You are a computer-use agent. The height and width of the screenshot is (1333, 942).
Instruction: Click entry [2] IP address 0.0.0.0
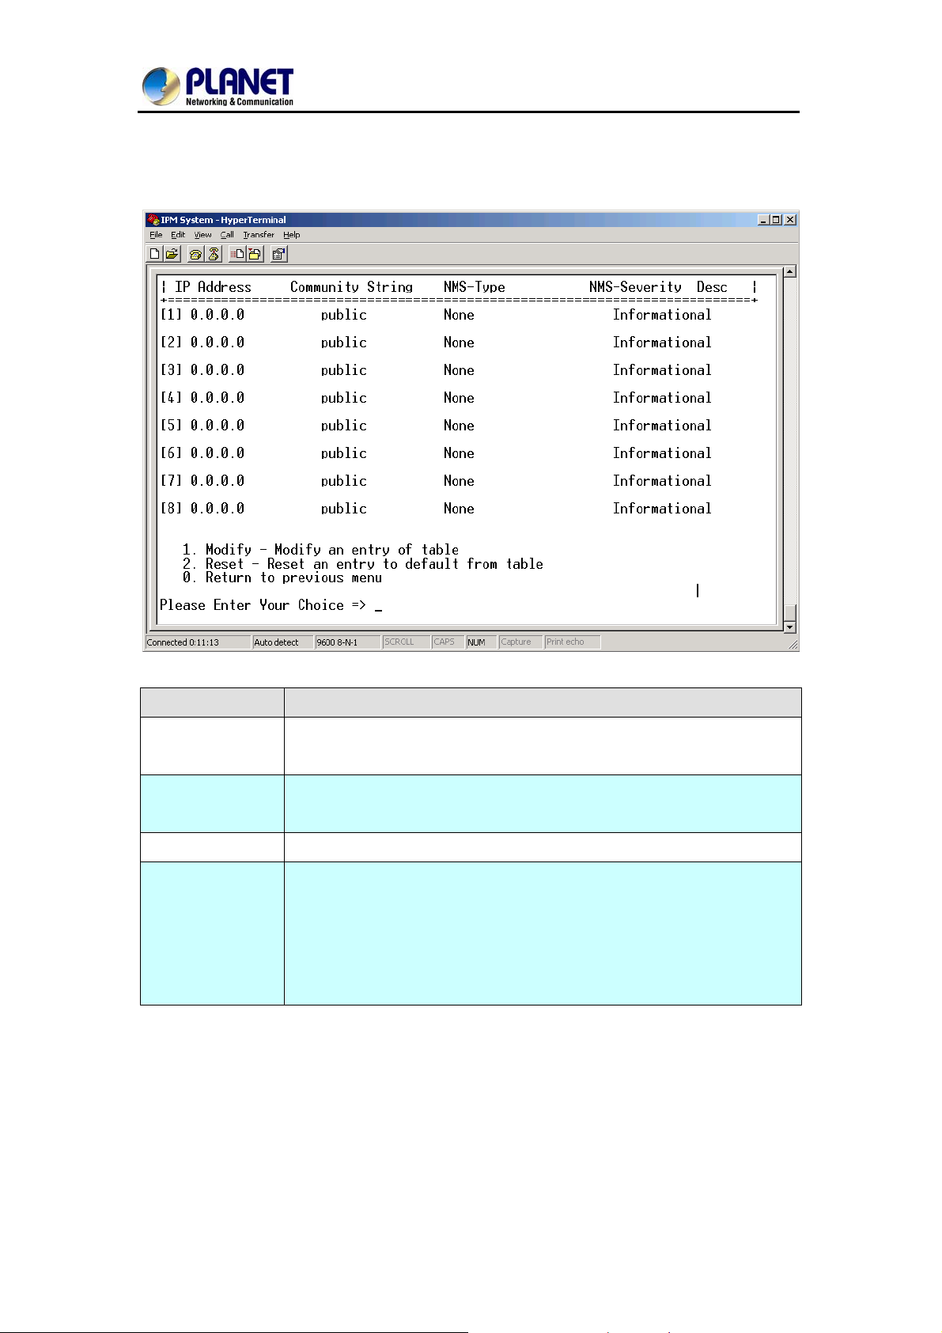218,343
